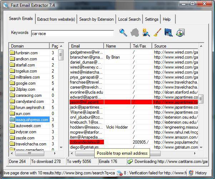Image resolution: width=215 pixels, height=179 pixels.
Task: Click the indycar.com folder icon
Action: 12,131
